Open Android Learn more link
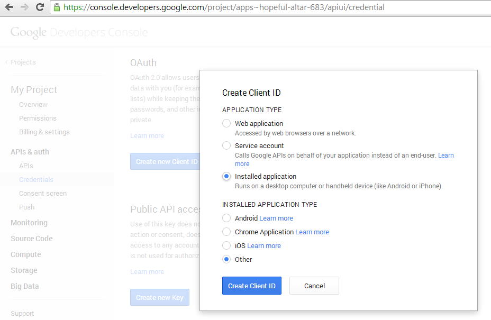Image resolution: width=491 pixels, height=320 pixels. 276,218
